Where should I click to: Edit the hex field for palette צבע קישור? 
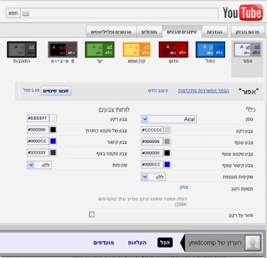point(38,141)
